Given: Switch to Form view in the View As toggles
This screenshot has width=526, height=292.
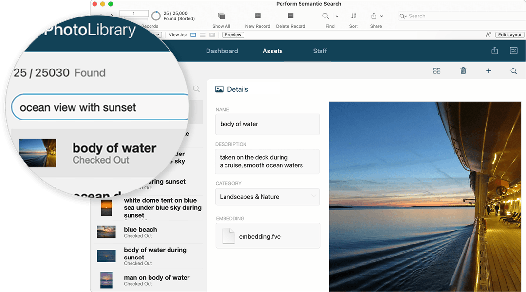Looking at the screenshot, I should (x=193, y=34).
